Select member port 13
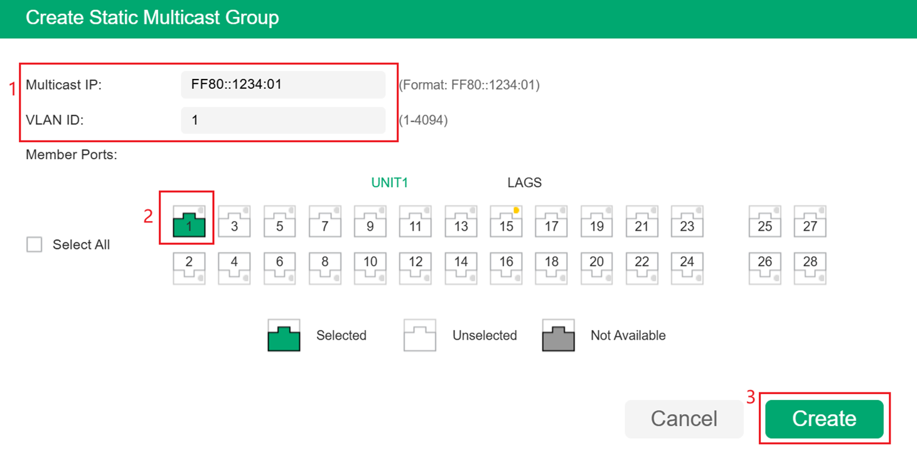Viewport: 917px width, 460px height. pos(461,222)
